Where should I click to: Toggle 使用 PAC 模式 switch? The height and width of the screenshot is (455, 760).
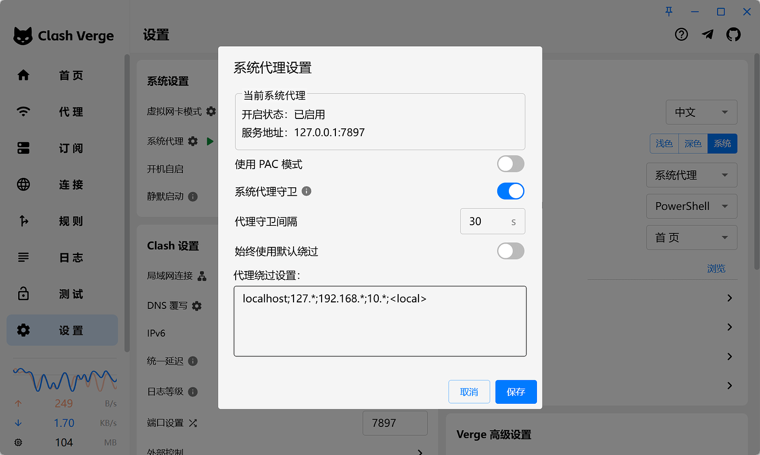[x=511, y=164]
